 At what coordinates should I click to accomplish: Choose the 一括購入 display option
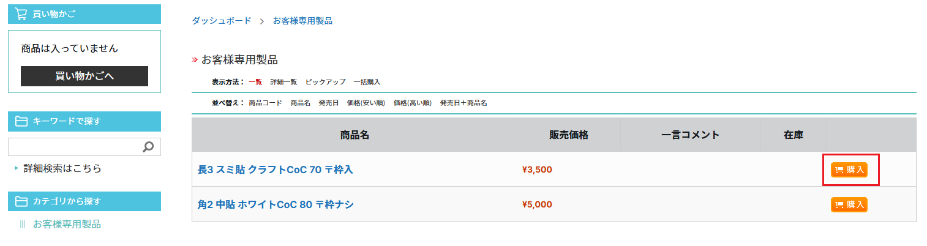[367, 82]
